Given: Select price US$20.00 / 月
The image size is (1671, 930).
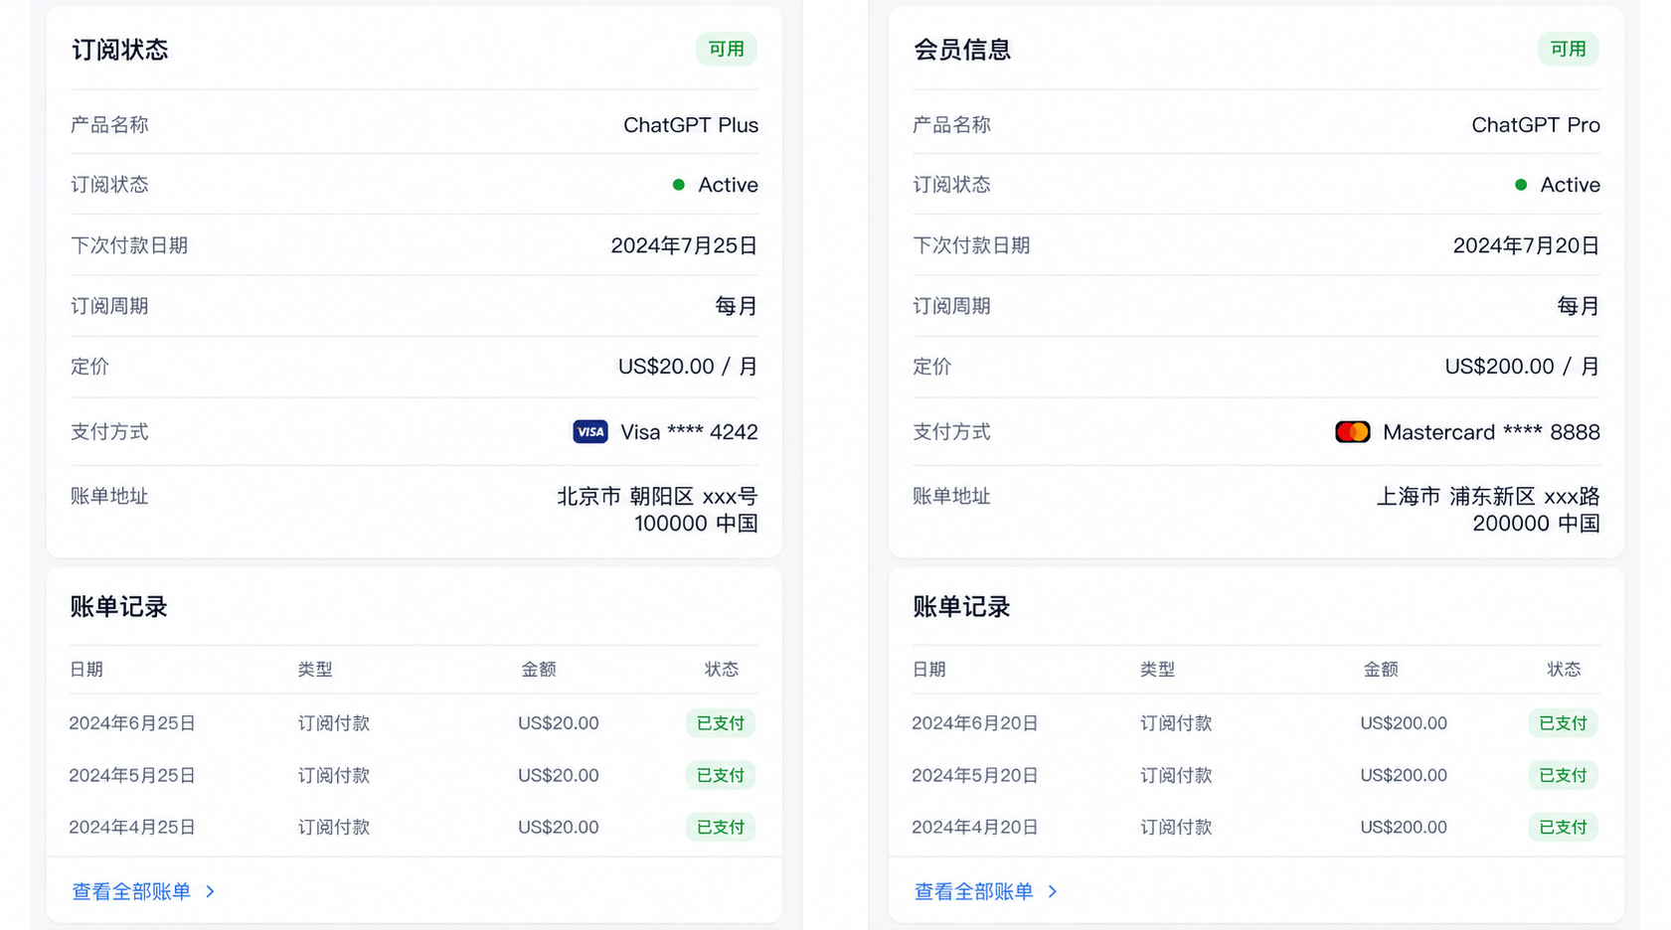Looking at the screenshot, I should (688, 367).
